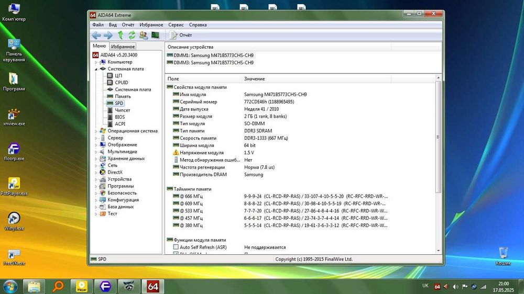Select Память in the tree
524x294 pixels.
(123, 96)
